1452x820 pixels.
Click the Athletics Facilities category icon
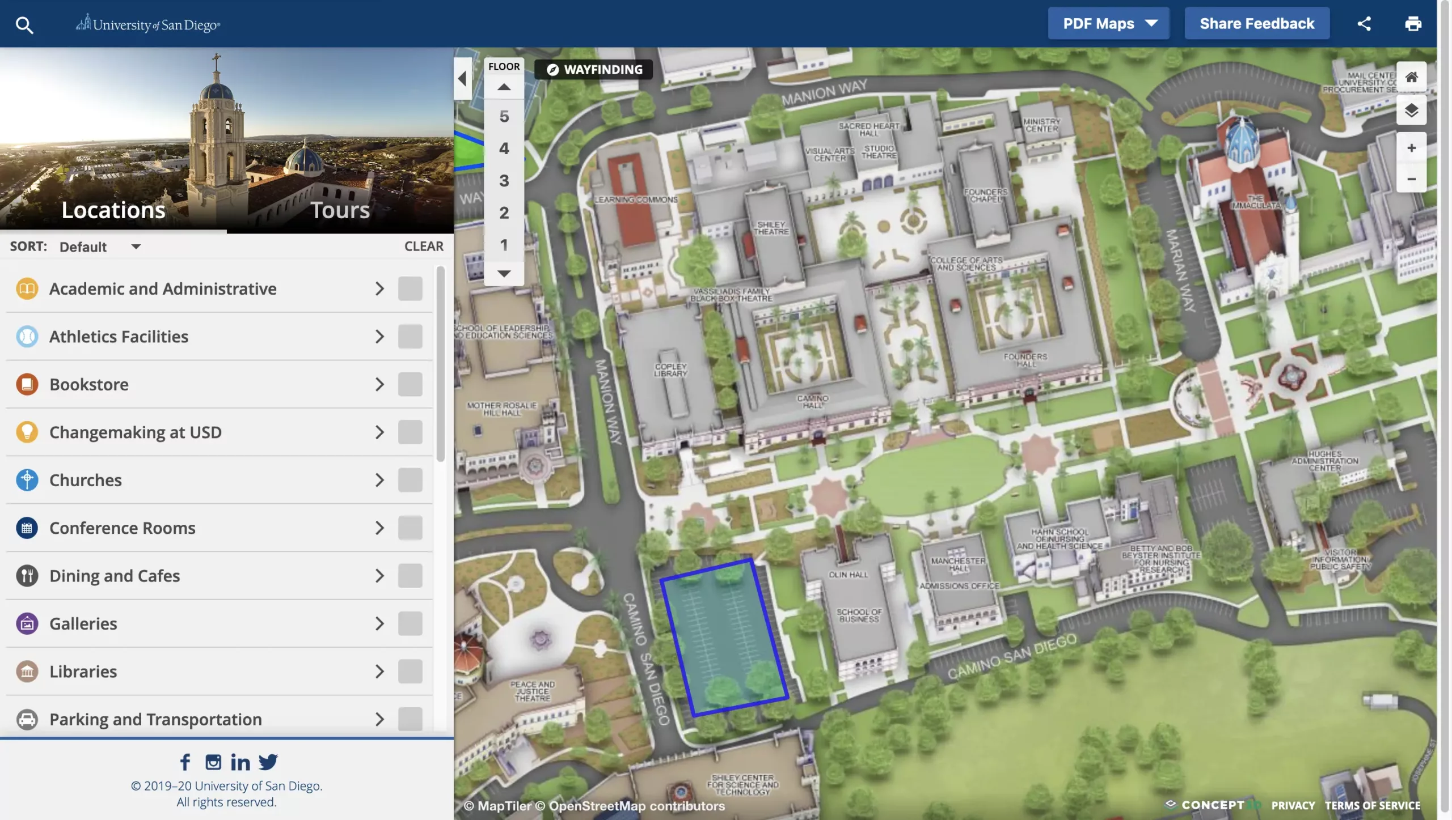tap(27, 337)
